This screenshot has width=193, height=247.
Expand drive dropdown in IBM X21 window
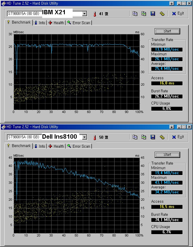click(x=84, y=14)
